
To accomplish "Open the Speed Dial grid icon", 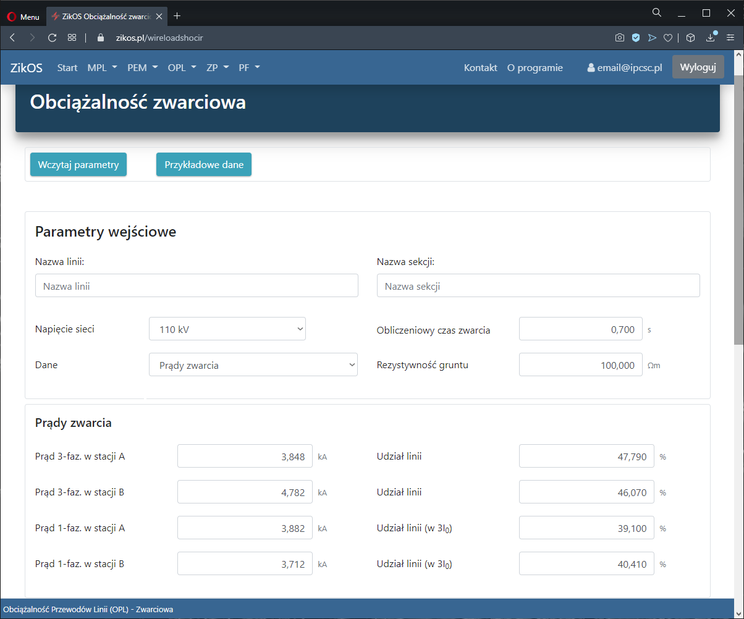I will tap(72, 38).
